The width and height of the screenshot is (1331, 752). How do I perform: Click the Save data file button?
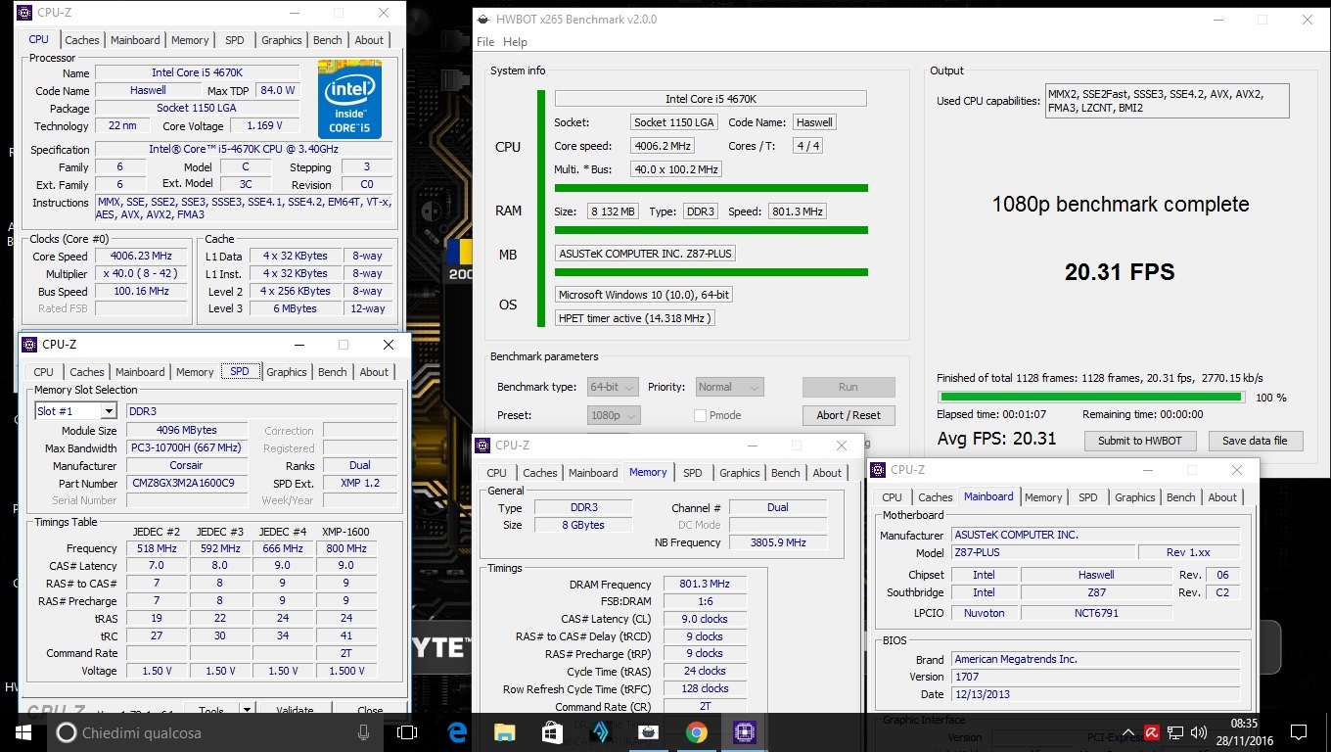[1255, 441]
